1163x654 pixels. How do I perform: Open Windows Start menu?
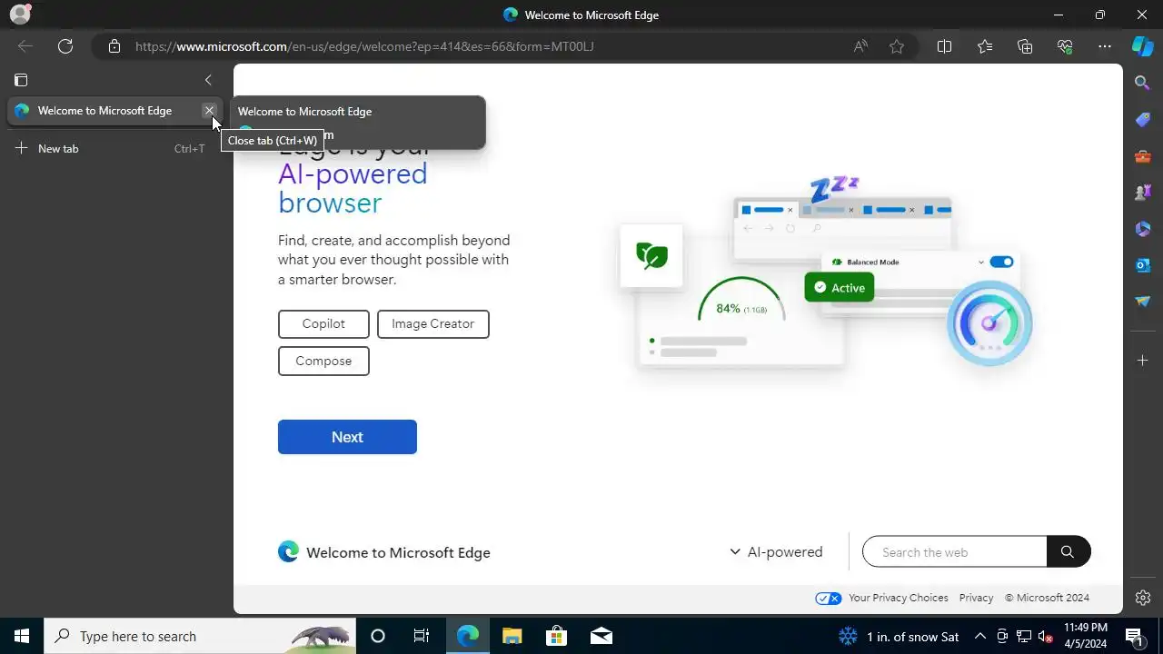point(22,636)
